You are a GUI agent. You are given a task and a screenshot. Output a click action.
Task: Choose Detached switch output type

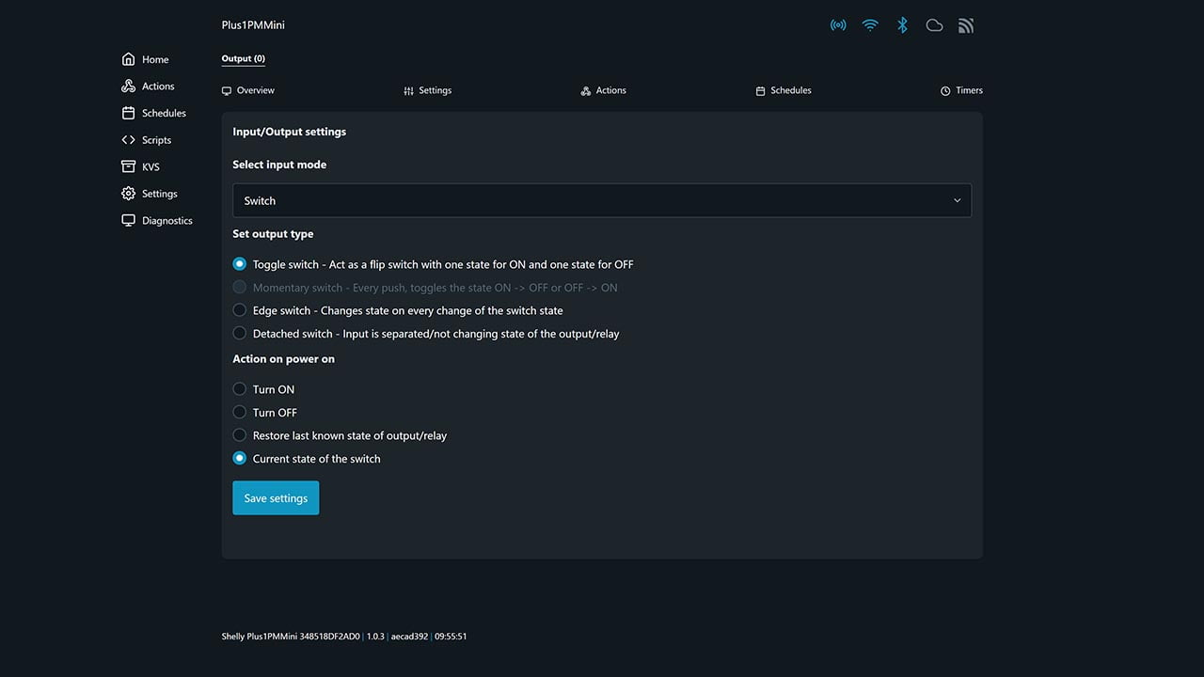(240, 334)
